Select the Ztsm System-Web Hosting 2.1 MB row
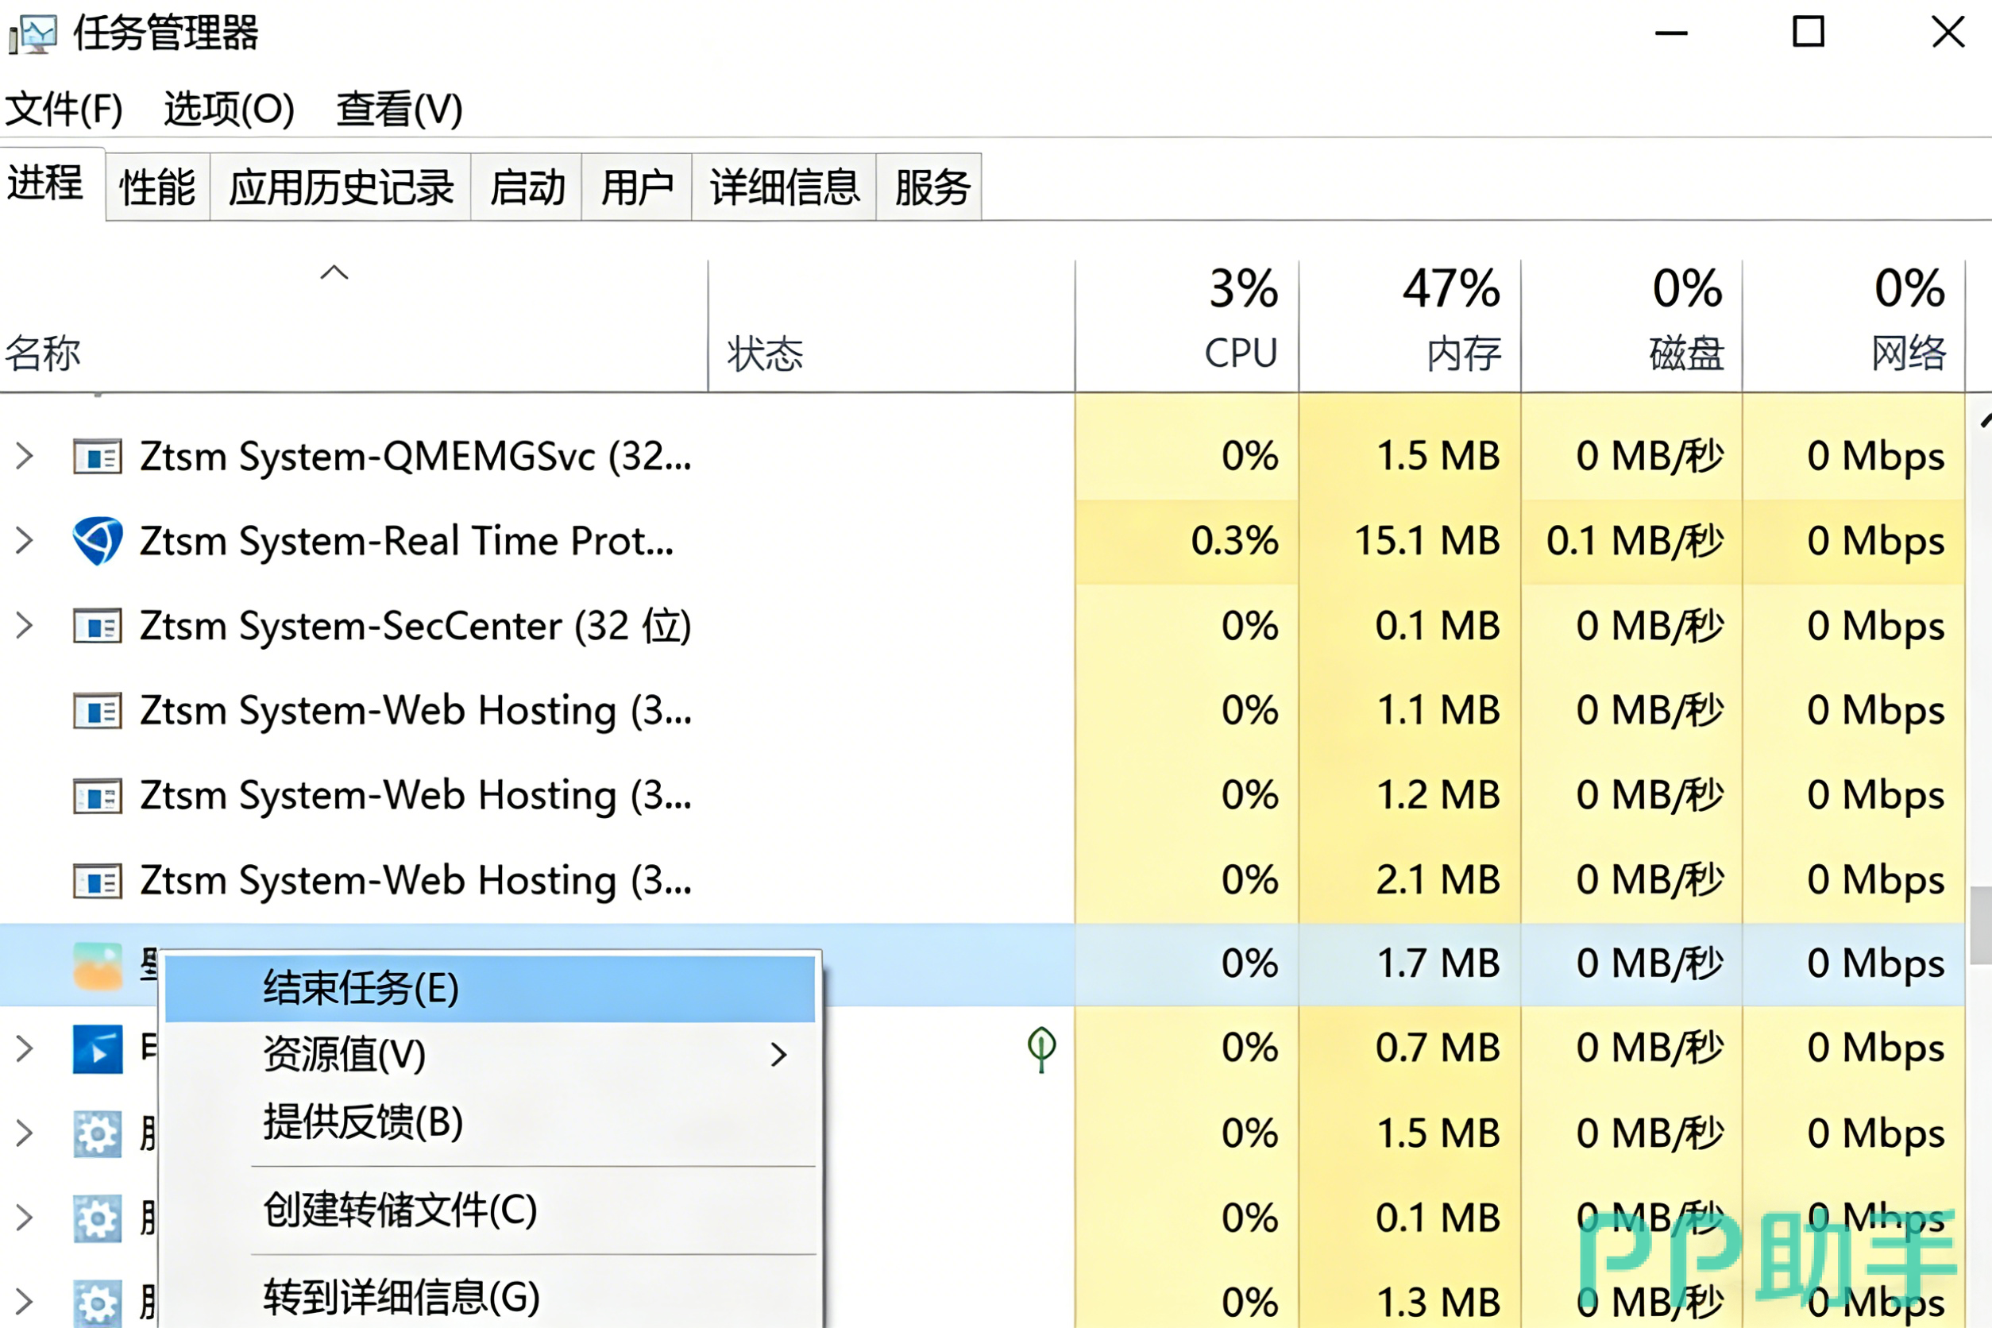Viewport: 1992px width, 1328px height. (x=415, y=881)
